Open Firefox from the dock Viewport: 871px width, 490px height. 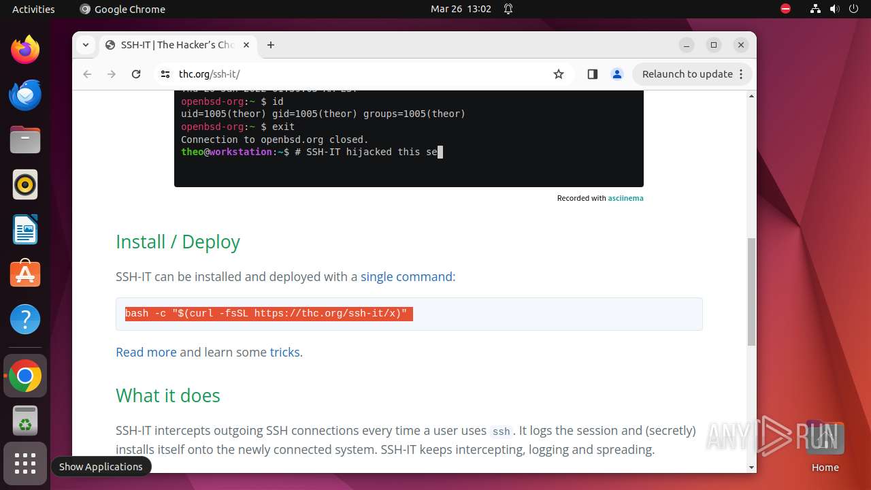(25, 50)
